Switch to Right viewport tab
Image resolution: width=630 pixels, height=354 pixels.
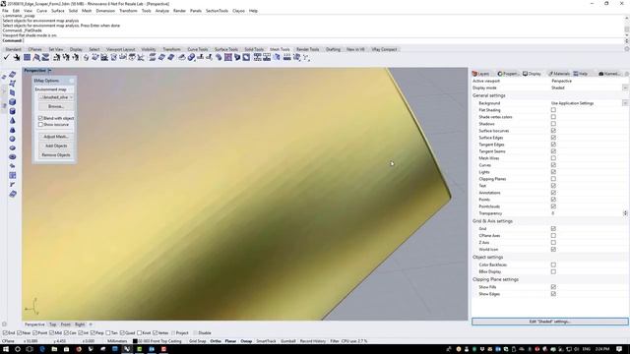pos(80,324)
